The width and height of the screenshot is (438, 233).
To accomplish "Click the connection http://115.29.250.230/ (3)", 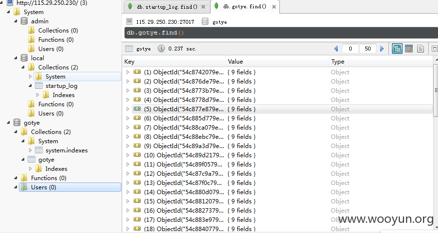I will pyautogui.click(x=52, y=3).
